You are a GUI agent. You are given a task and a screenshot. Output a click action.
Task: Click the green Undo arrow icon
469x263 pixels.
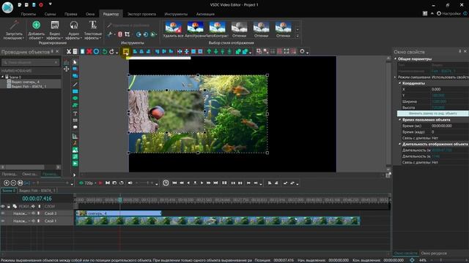point(104,52)
